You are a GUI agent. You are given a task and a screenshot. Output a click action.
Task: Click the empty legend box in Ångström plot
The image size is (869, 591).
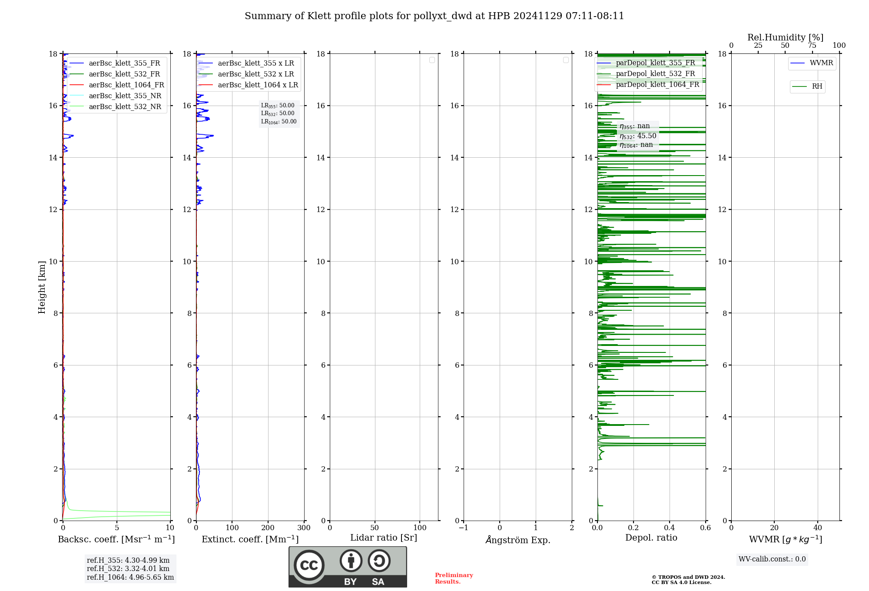[566, 60]
